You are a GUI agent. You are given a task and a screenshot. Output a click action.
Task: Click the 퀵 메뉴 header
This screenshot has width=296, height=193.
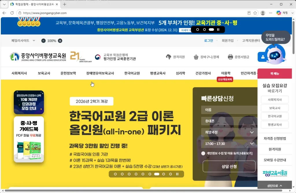[x=275, y=73]
